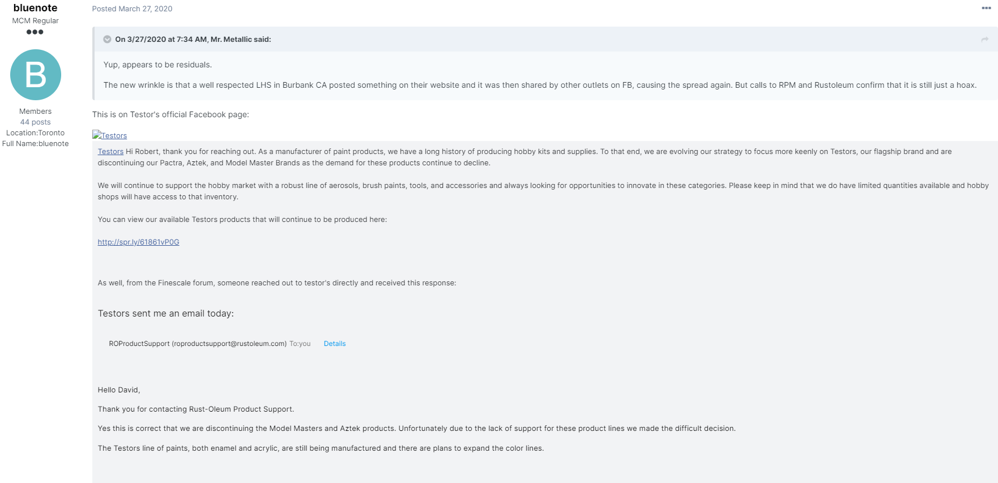Screen dimensions: 998x483
Task: Click 'Location:Toronto' text in user panel
Action: click(35, 133)
